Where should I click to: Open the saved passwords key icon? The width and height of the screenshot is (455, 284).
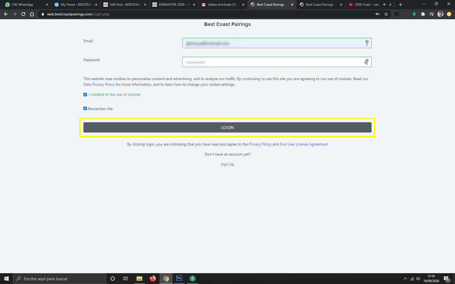378,14
